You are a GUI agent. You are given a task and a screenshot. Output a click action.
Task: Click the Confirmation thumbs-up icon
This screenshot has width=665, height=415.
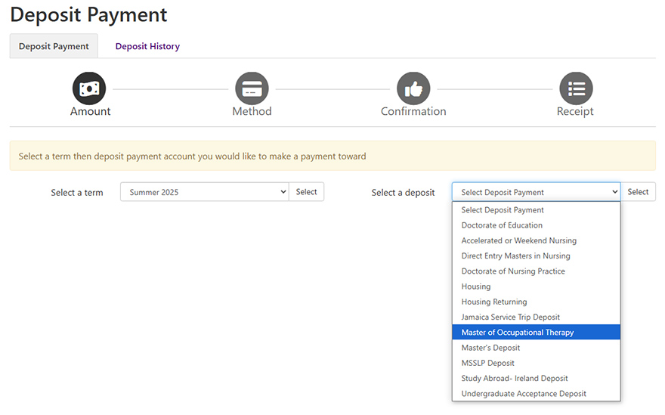point(413,88)
